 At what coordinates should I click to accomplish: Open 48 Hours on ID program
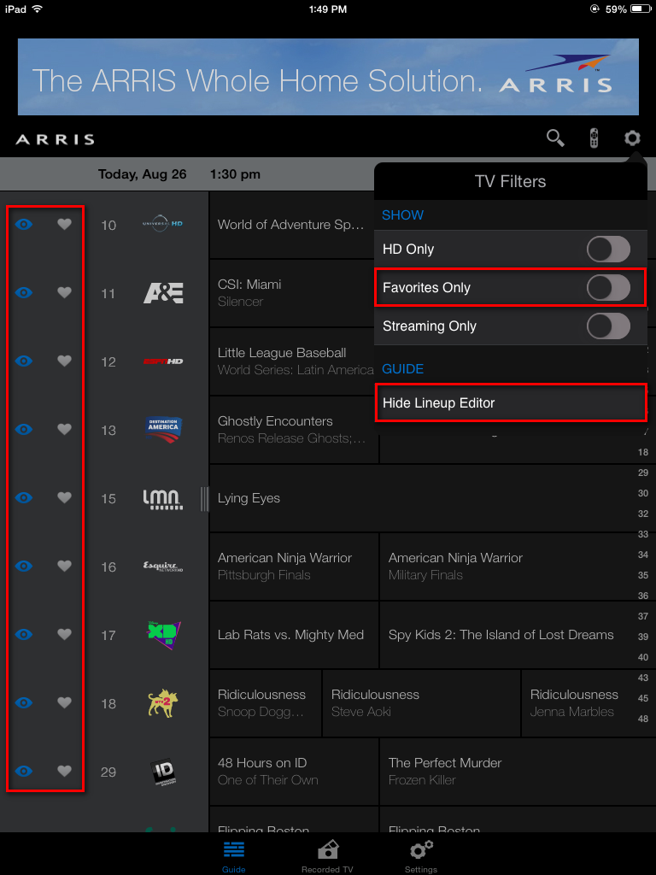(x=294, y=772)
